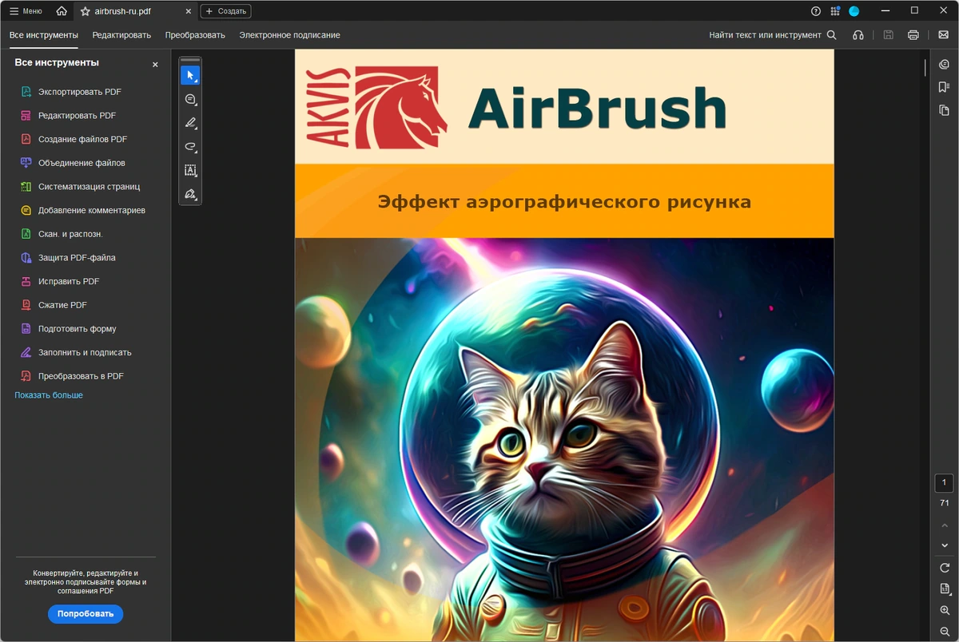
Task: Print the document with printer icon
Action: click(913, 35)
